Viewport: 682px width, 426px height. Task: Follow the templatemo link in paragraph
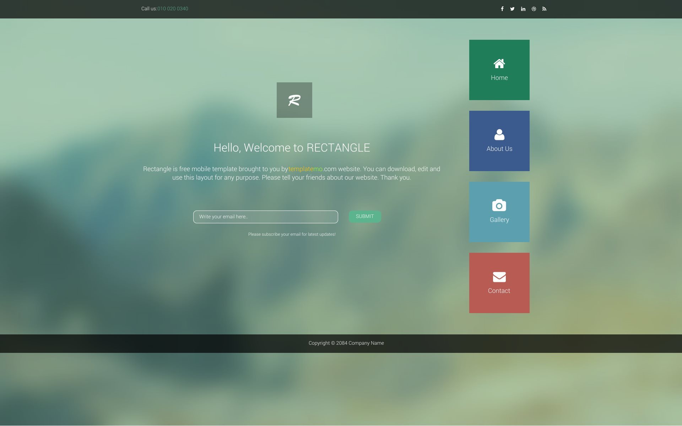(305, 169)
